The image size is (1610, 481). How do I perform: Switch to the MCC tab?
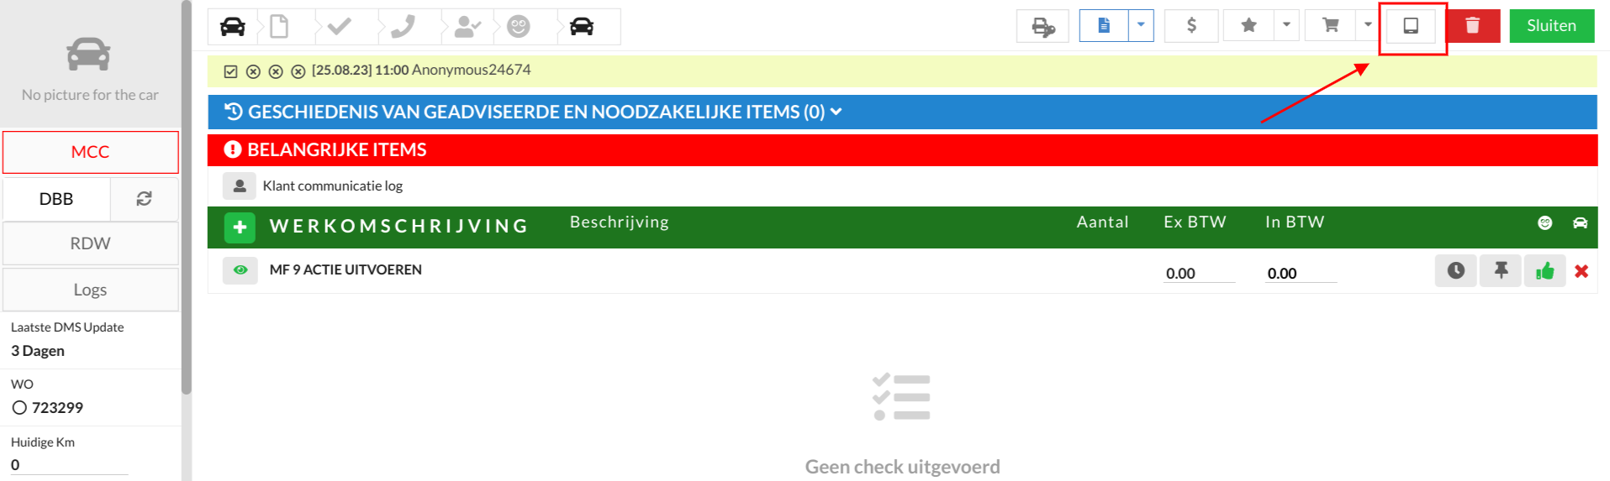point(91,152)
